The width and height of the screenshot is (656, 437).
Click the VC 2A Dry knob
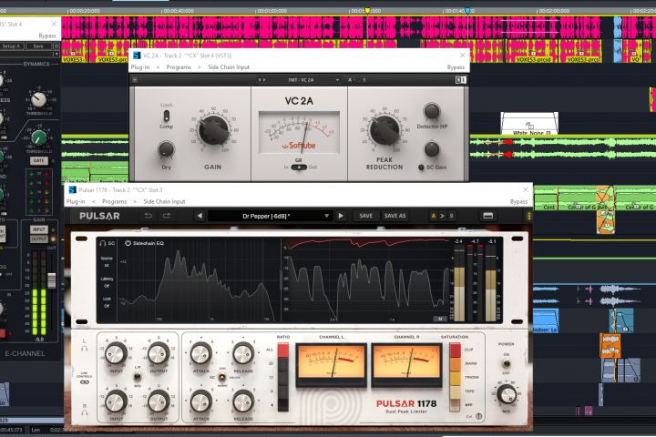coord(166,149)
